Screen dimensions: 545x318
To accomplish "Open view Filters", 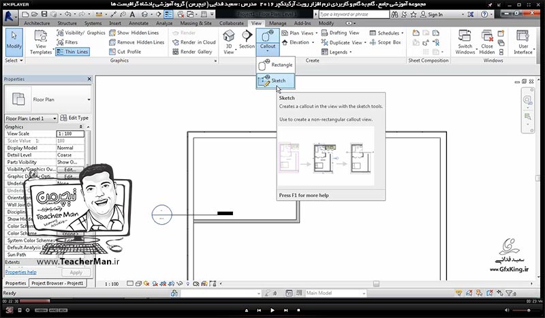I will pyautogui.click(x=67, y=42).
